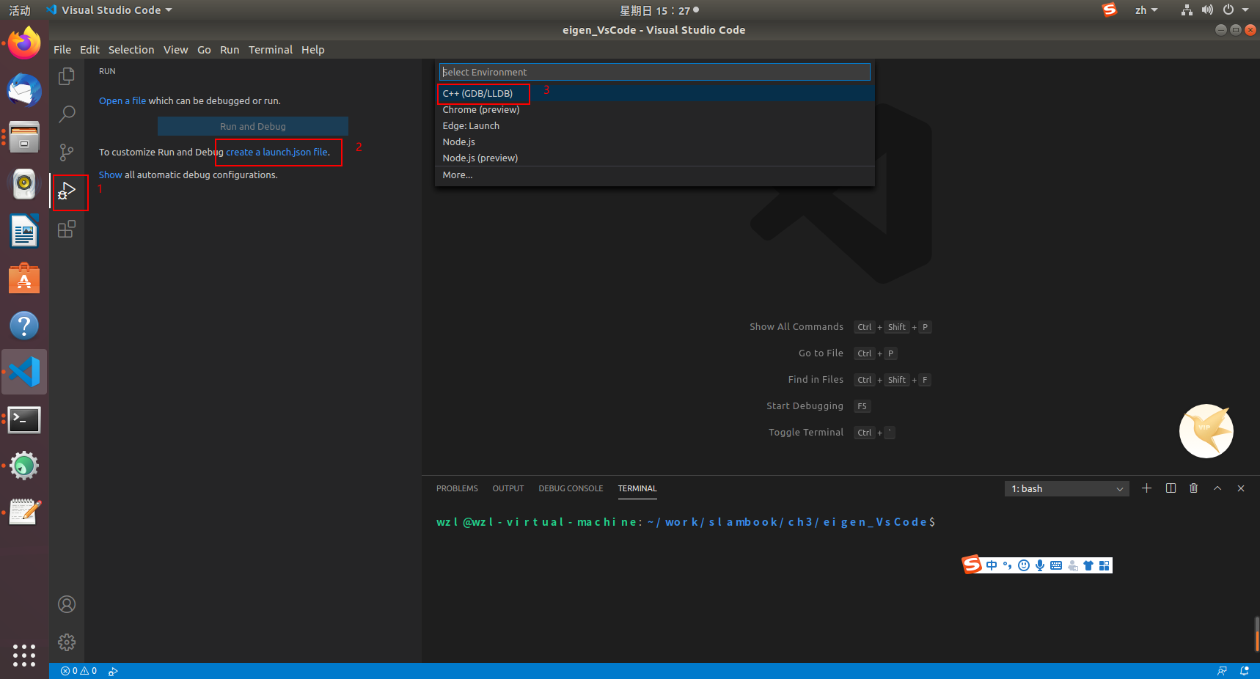This screenshot has width=1260, height=679.
Task: Open the Search view in activity bar
Action: click(x=67, y=114)
